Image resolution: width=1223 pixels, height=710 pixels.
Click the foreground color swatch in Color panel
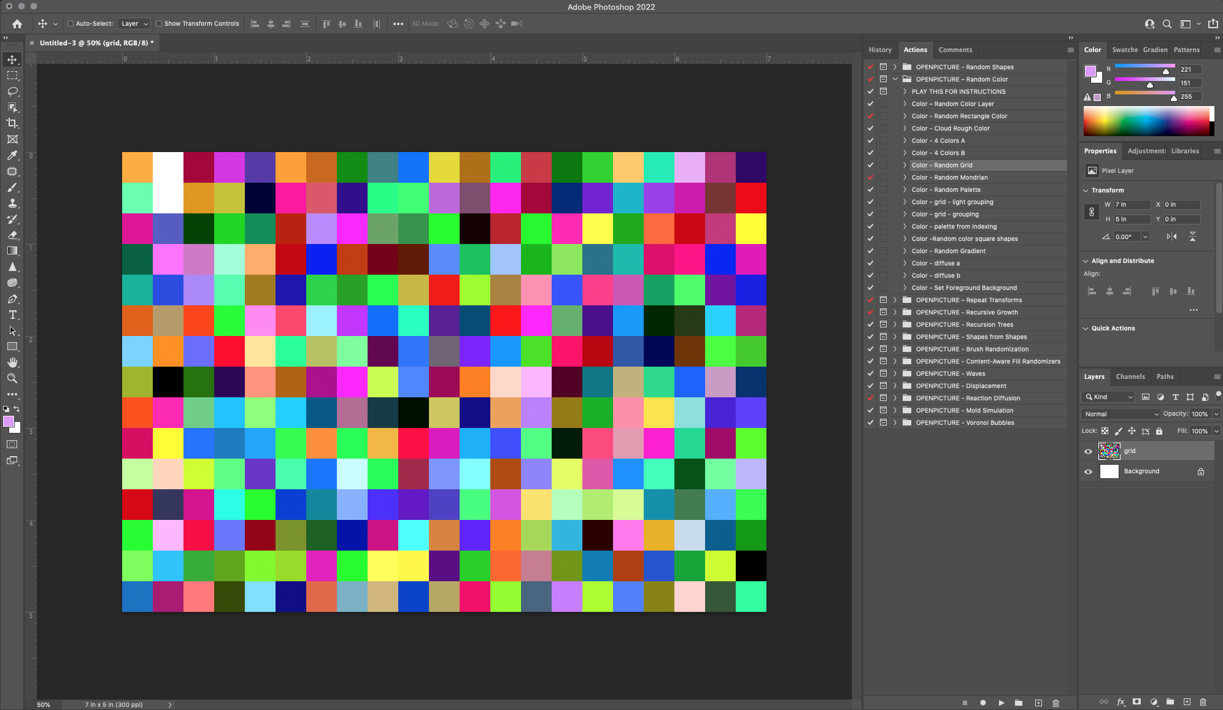(1090, 71)
